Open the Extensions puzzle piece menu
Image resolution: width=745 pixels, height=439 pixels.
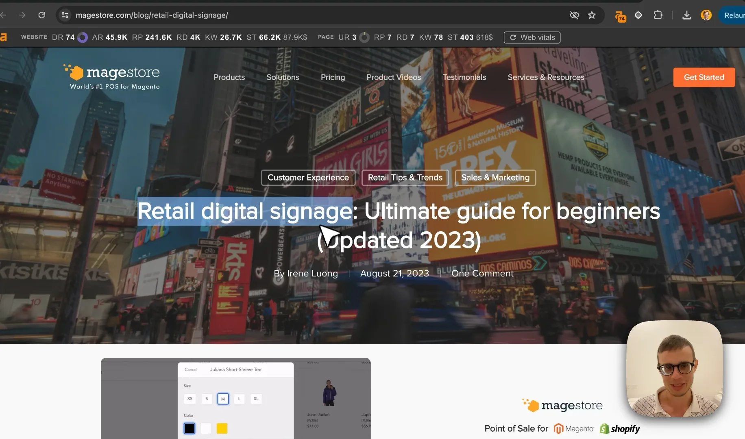click(x=658, y=15)
